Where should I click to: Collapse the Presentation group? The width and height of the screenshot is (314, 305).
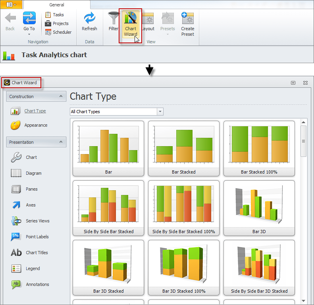click(x=61, y=142)
